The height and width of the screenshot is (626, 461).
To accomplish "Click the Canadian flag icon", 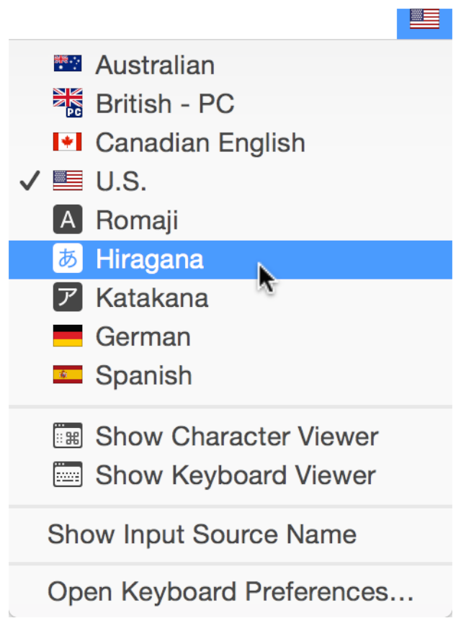I will tap(66, 142).
